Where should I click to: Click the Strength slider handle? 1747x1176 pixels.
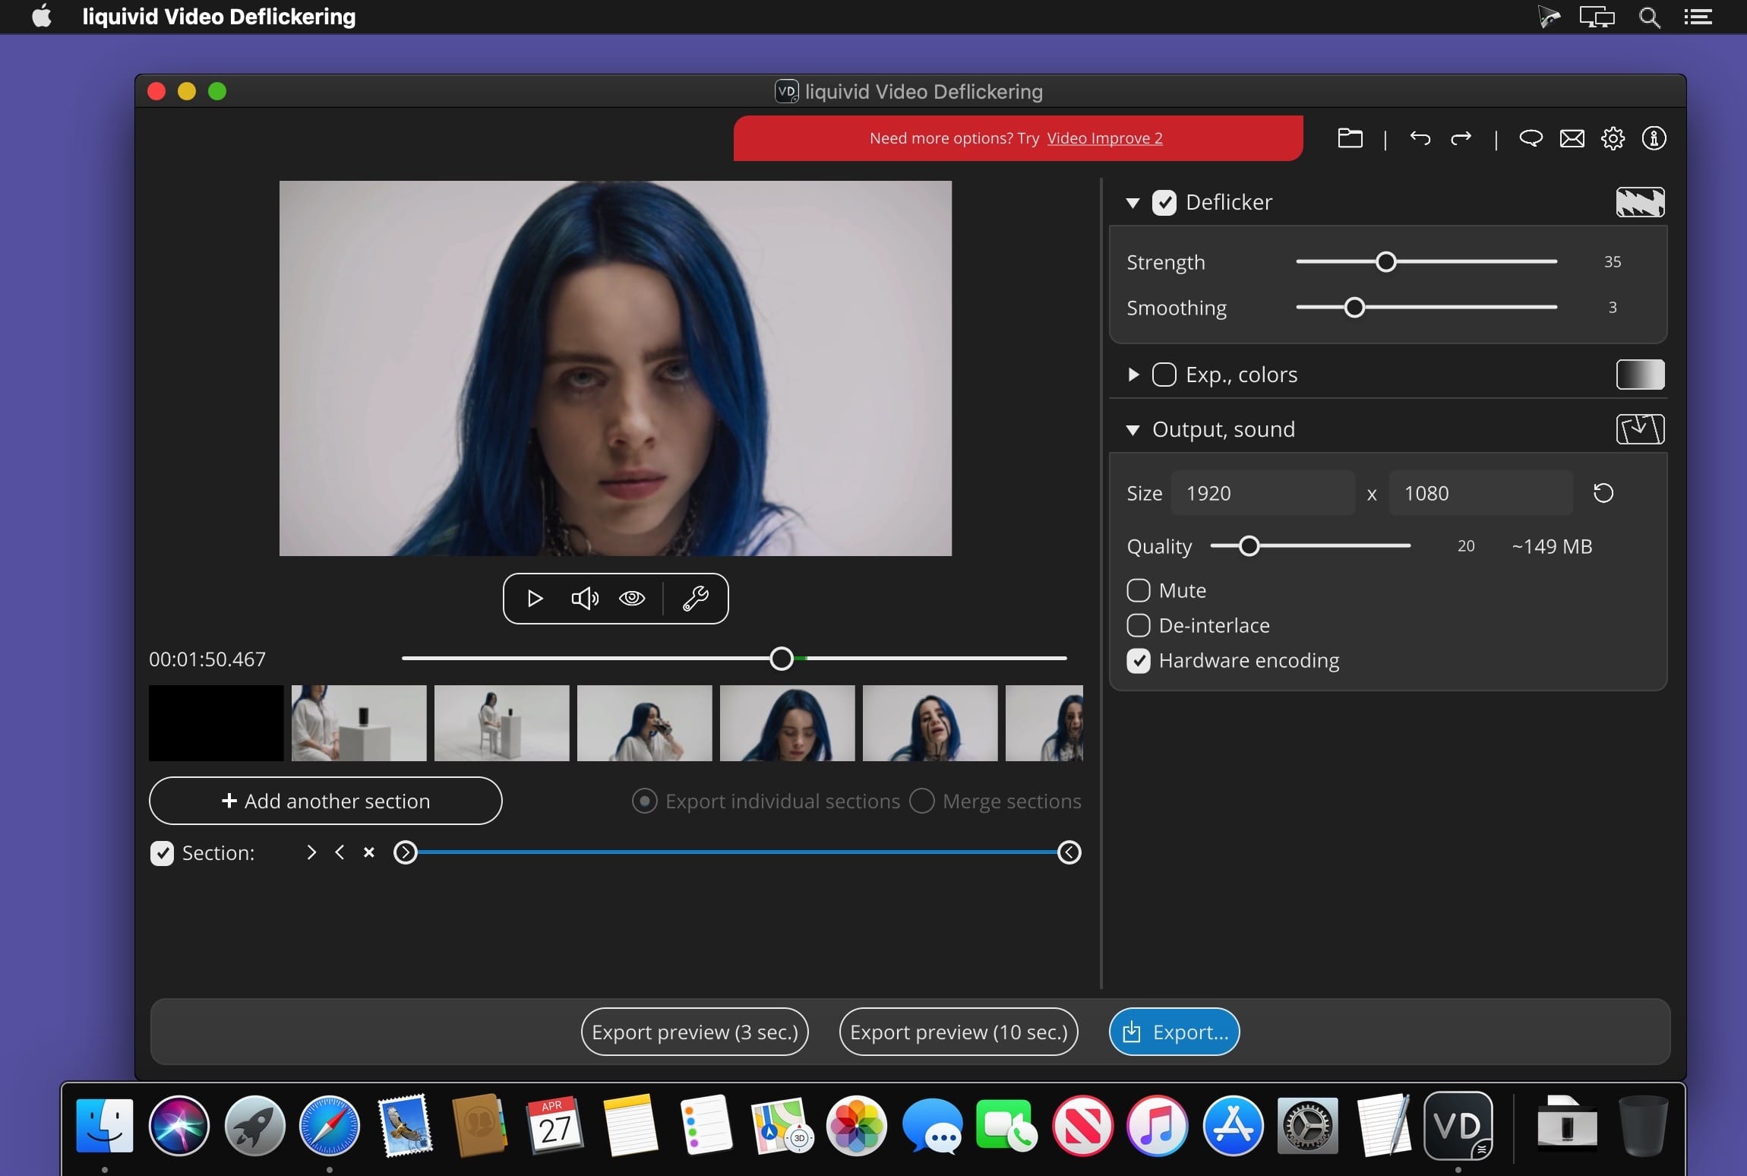(x=1386, y=262)
